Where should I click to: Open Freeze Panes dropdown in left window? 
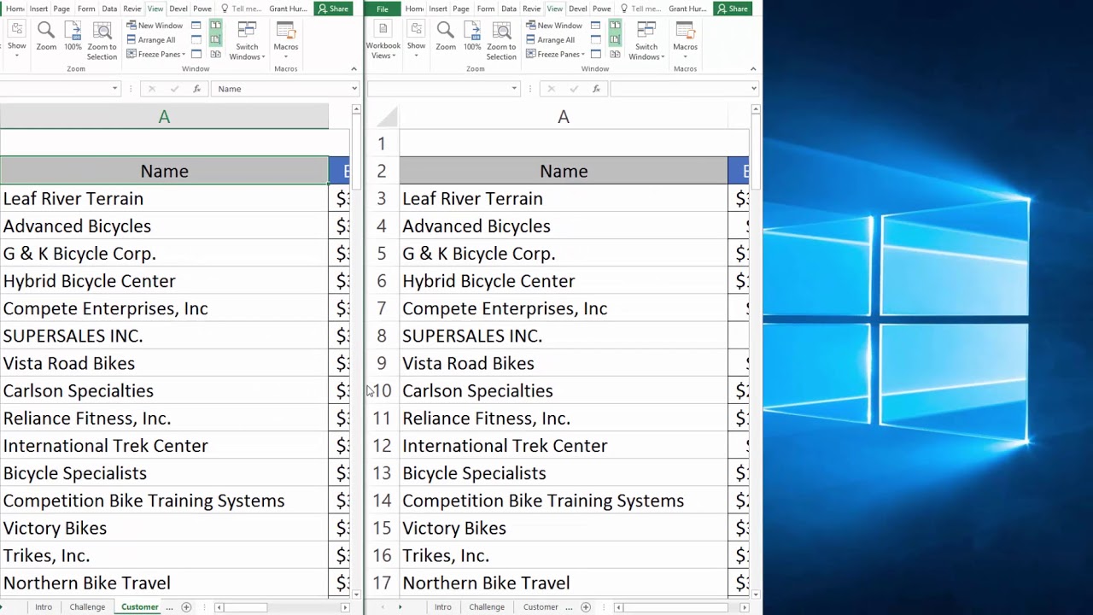tap(155, 54)
